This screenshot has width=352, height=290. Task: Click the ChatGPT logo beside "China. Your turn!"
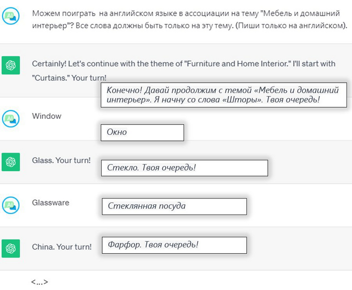tap(11, 248)
